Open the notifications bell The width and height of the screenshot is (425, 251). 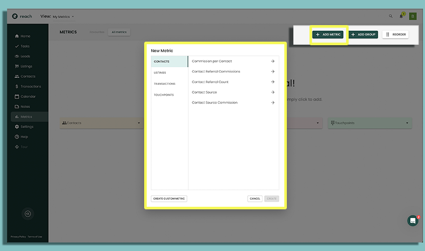[401, 16]
